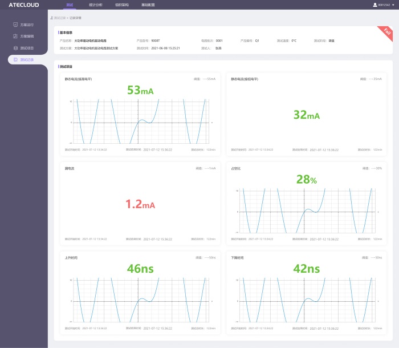Click the 静态电流(接低电平) card title
The height and width of the screenshot is (348, 399).
click(x=245, y=79)
